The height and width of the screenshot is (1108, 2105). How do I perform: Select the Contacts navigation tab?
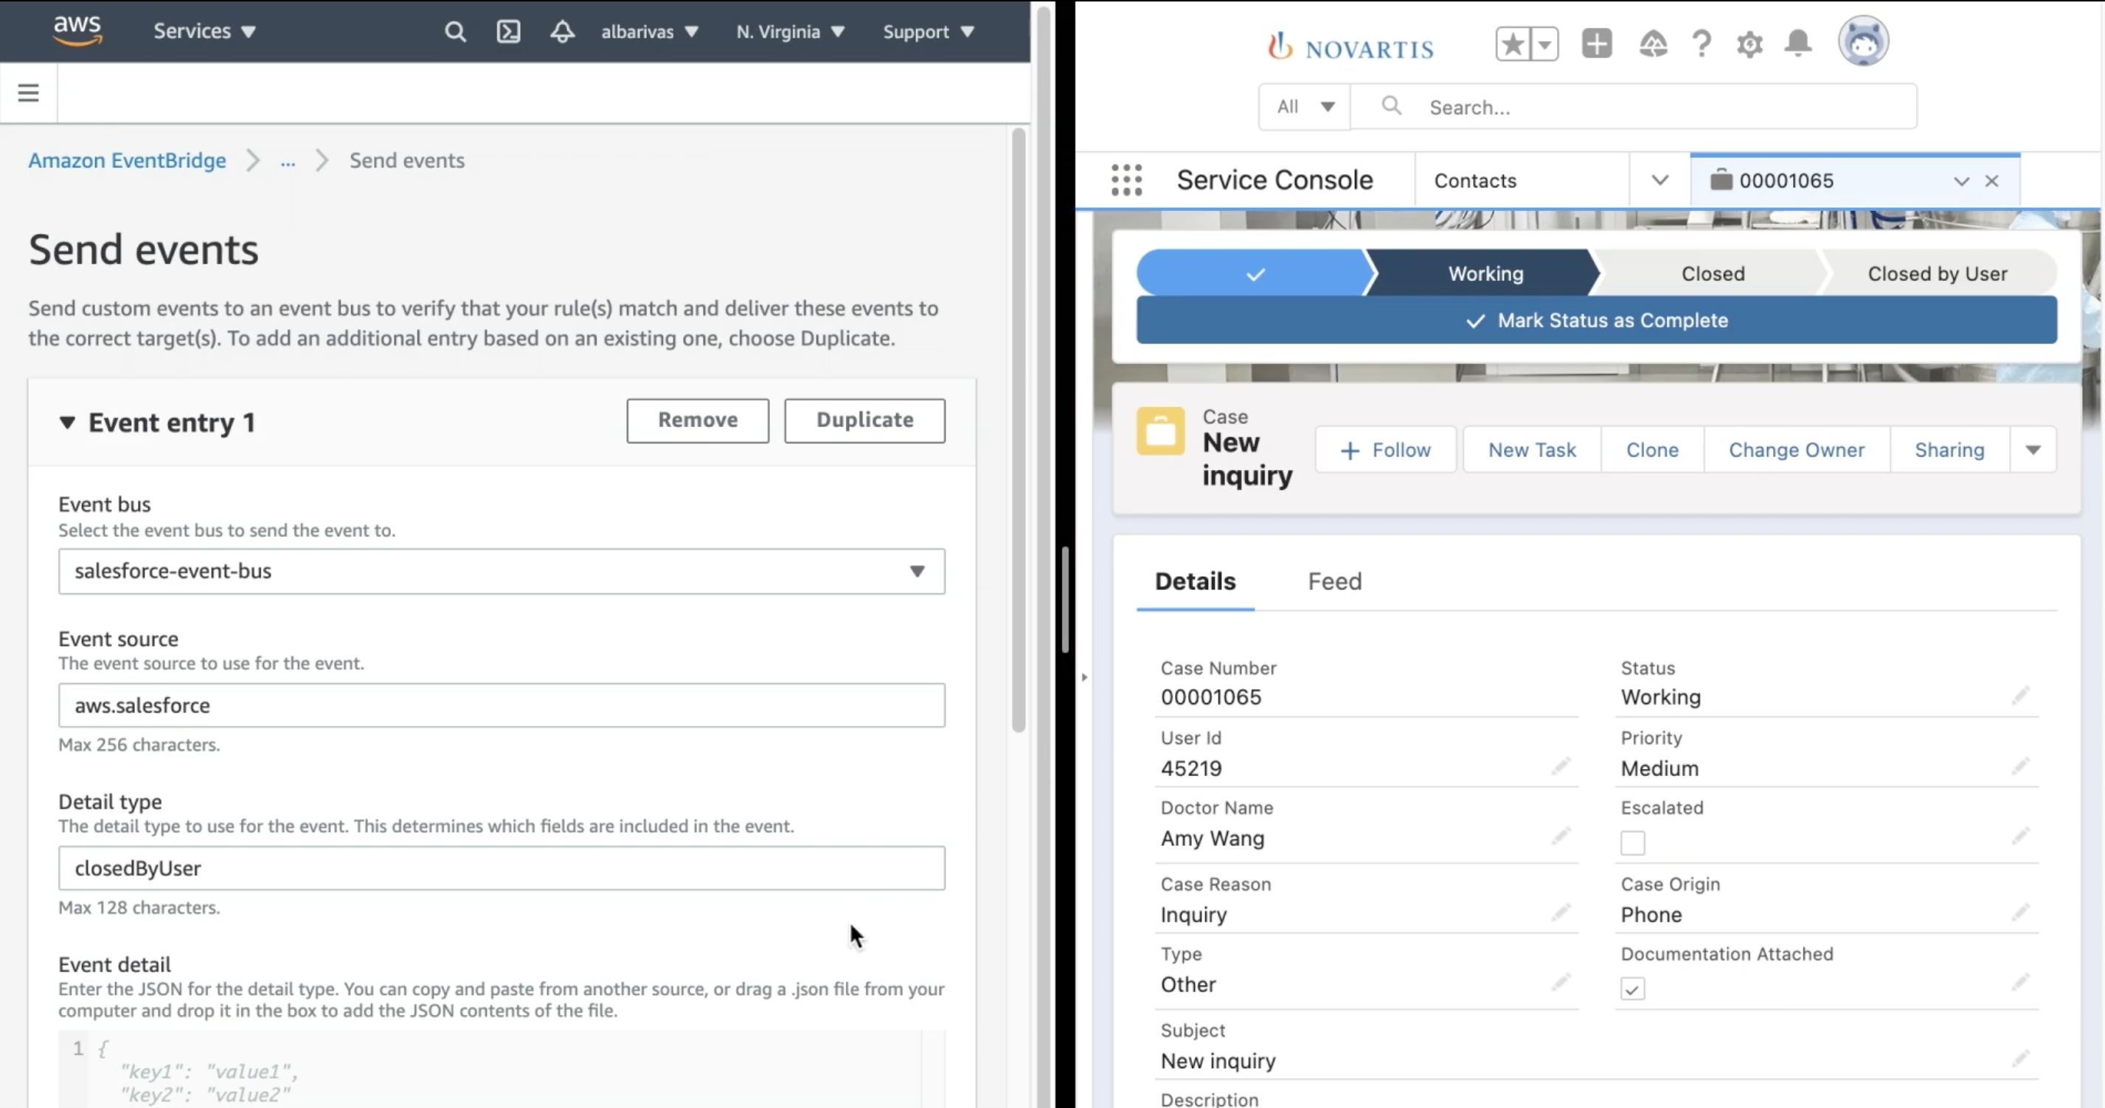(x=1475, y=180)
